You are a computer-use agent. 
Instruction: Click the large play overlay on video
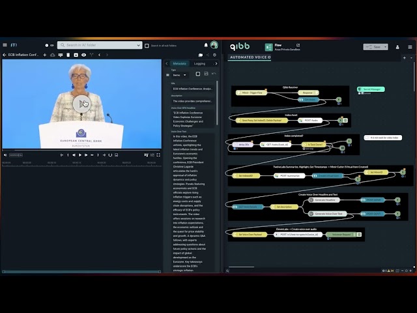click(81, 104)
